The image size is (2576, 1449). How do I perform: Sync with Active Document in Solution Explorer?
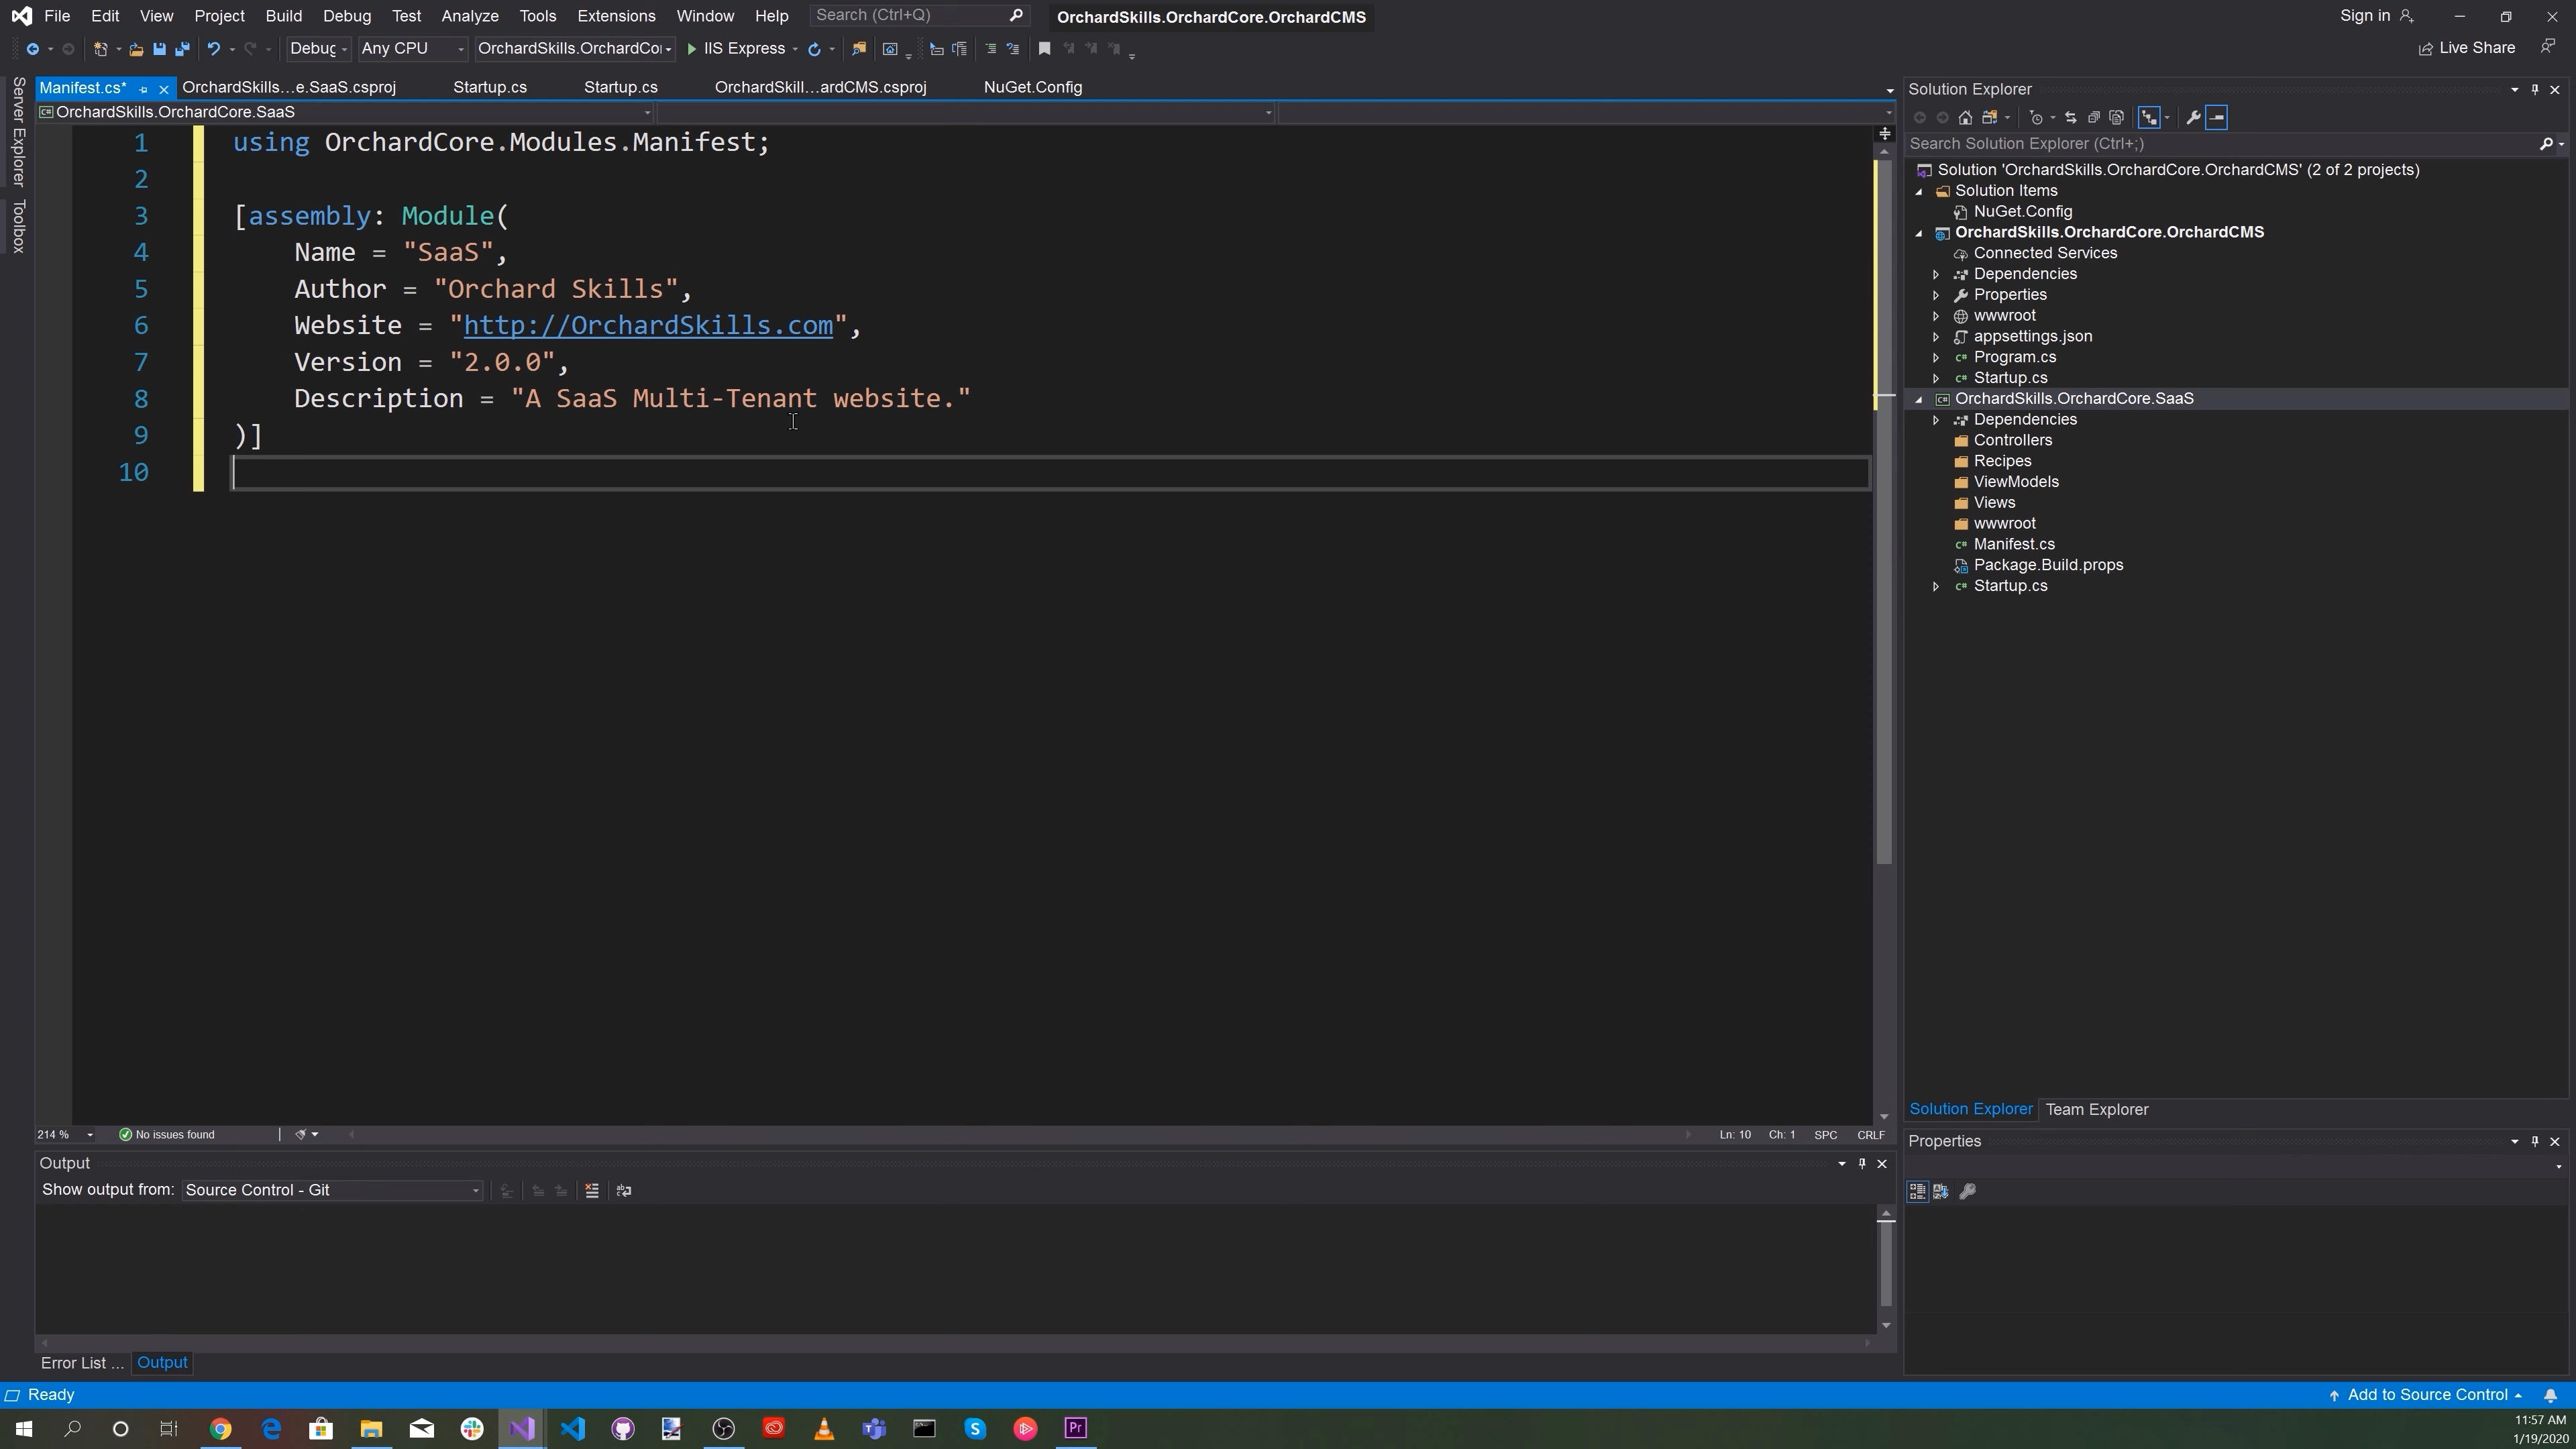click(x=2071, y=118)
